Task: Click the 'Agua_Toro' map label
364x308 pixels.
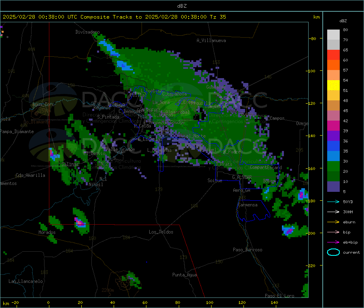Action: pyautogui.click(x=43, y=104)
